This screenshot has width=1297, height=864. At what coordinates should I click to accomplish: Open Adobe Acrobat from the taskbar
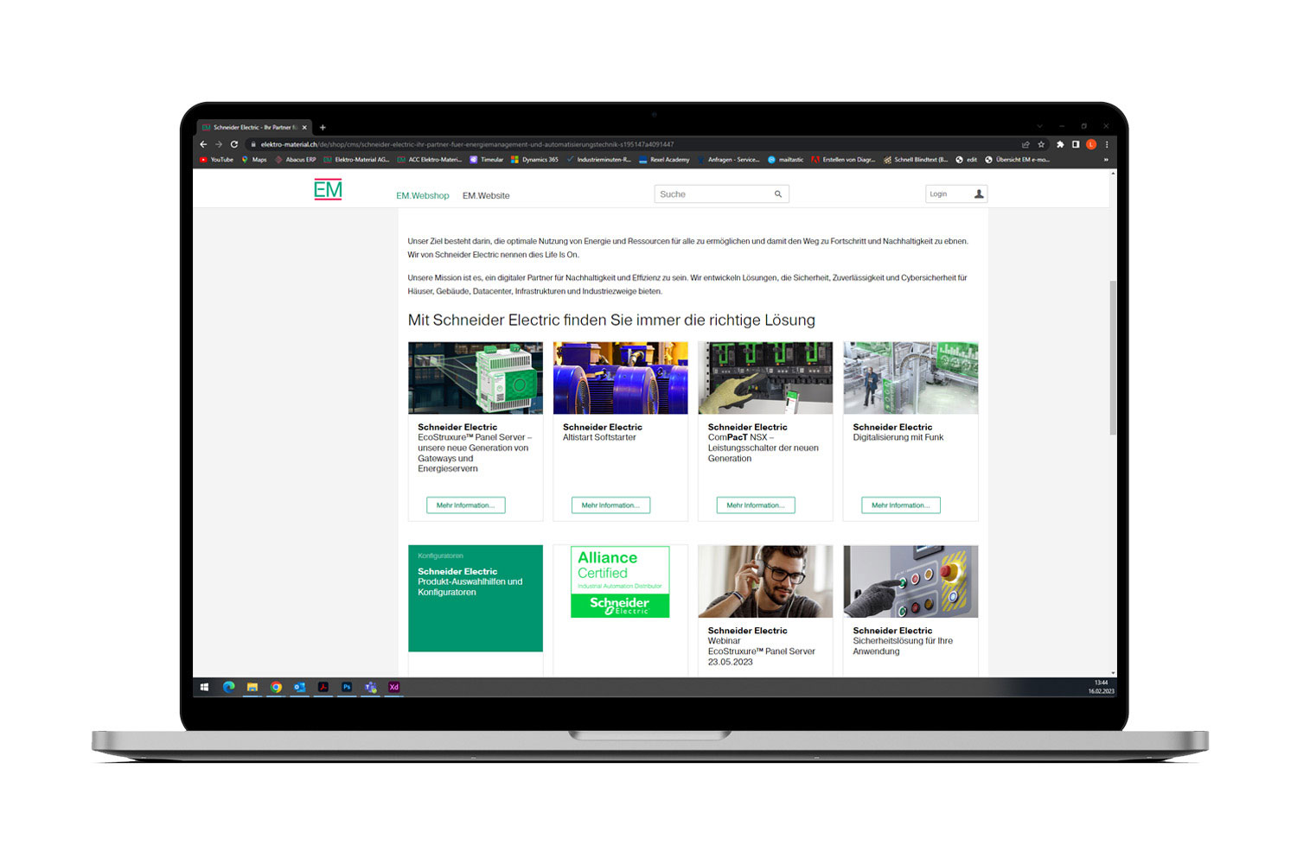tap(323, 688)
